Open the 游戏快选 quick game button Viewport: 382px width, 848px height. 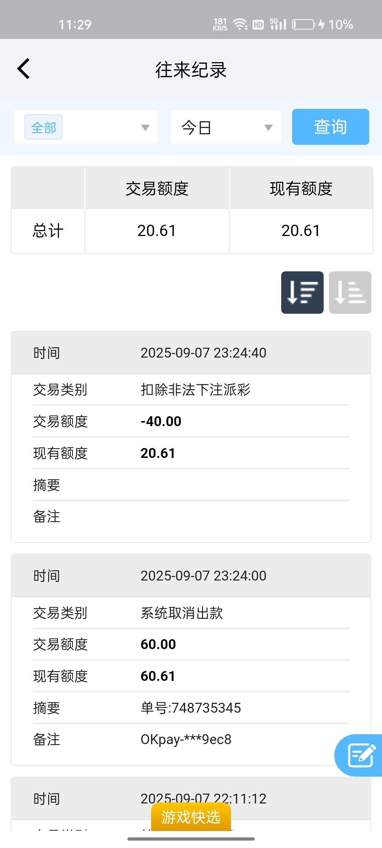click(x=191, y=817)
